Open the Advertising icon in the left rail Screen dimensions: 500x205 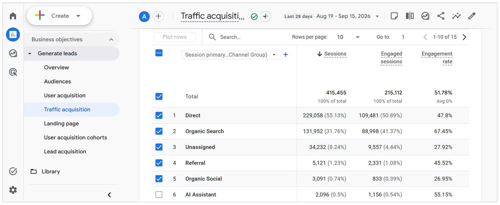13,72
